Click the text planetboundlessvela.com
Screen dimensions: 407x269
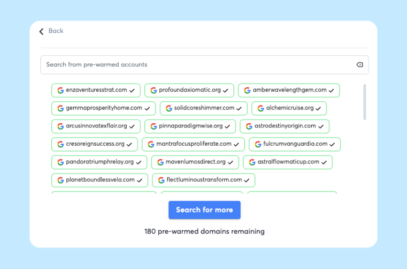100,179
